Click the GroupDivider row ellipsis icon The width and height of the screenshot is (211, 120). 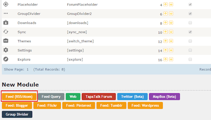click(x=6, y=13)
